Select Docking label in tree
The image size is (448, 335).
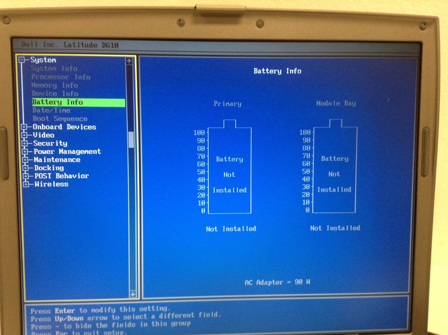tap(49, 168)
